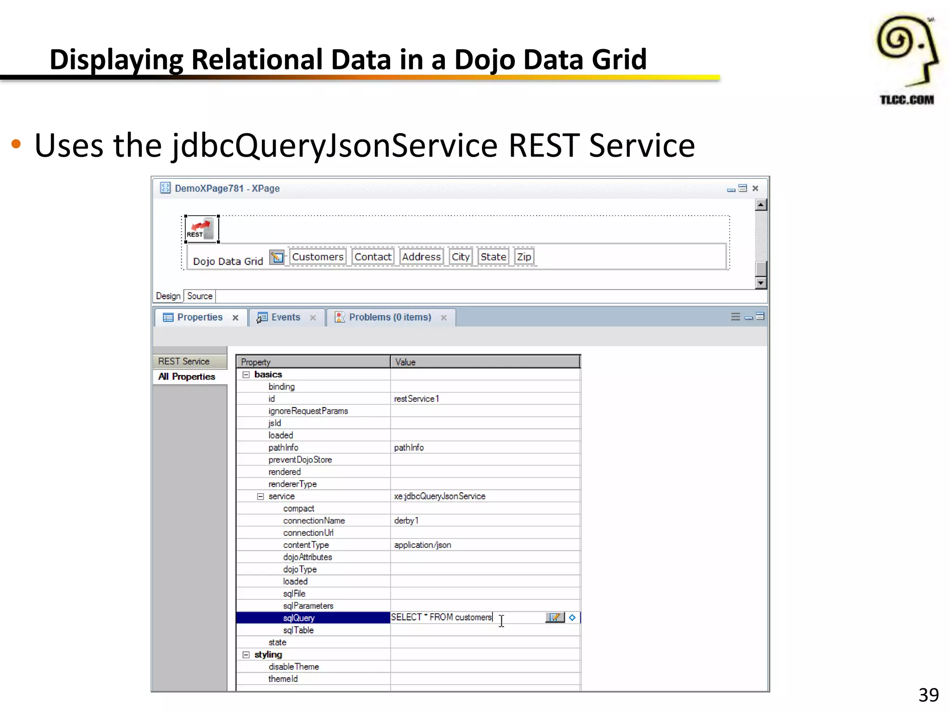Maximize the Properties panel
The width and height of the screenshot is (949, 712).
click(x=760, y=317)
